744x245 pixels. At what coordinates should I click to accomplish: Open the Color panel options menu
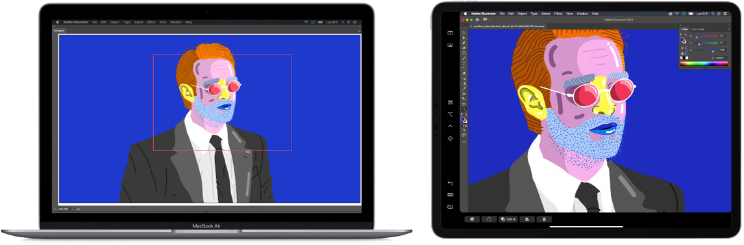pyautogui.click(x=729, y=29)
